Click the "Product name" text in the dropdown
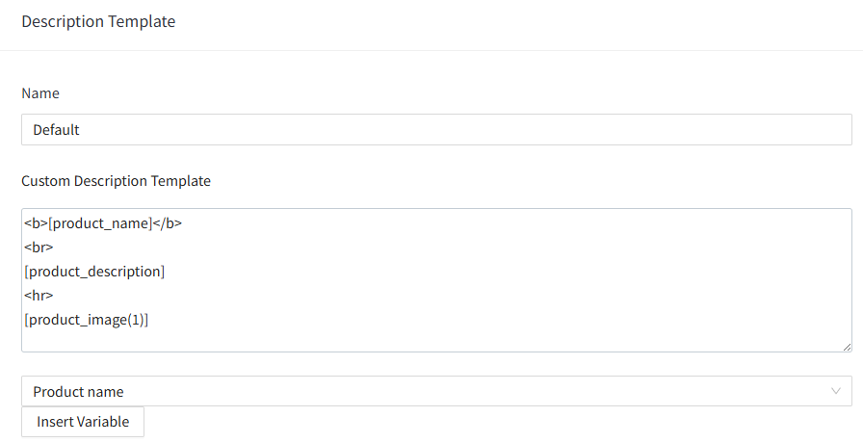The height and width of the screenshot is (443, 863). click(x=78, y=392)
